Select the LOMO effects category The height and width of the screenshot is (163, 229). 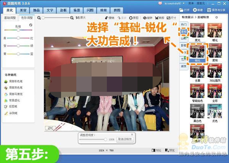tap(184, 38)
